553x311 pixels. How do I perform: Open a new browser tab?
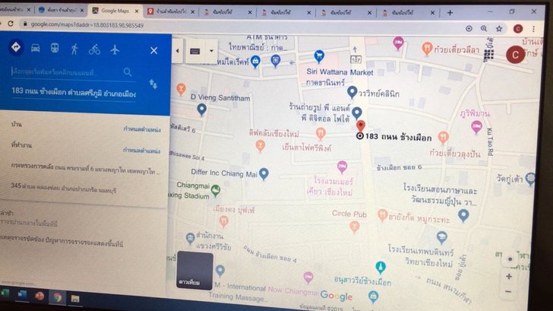[450, 13]
